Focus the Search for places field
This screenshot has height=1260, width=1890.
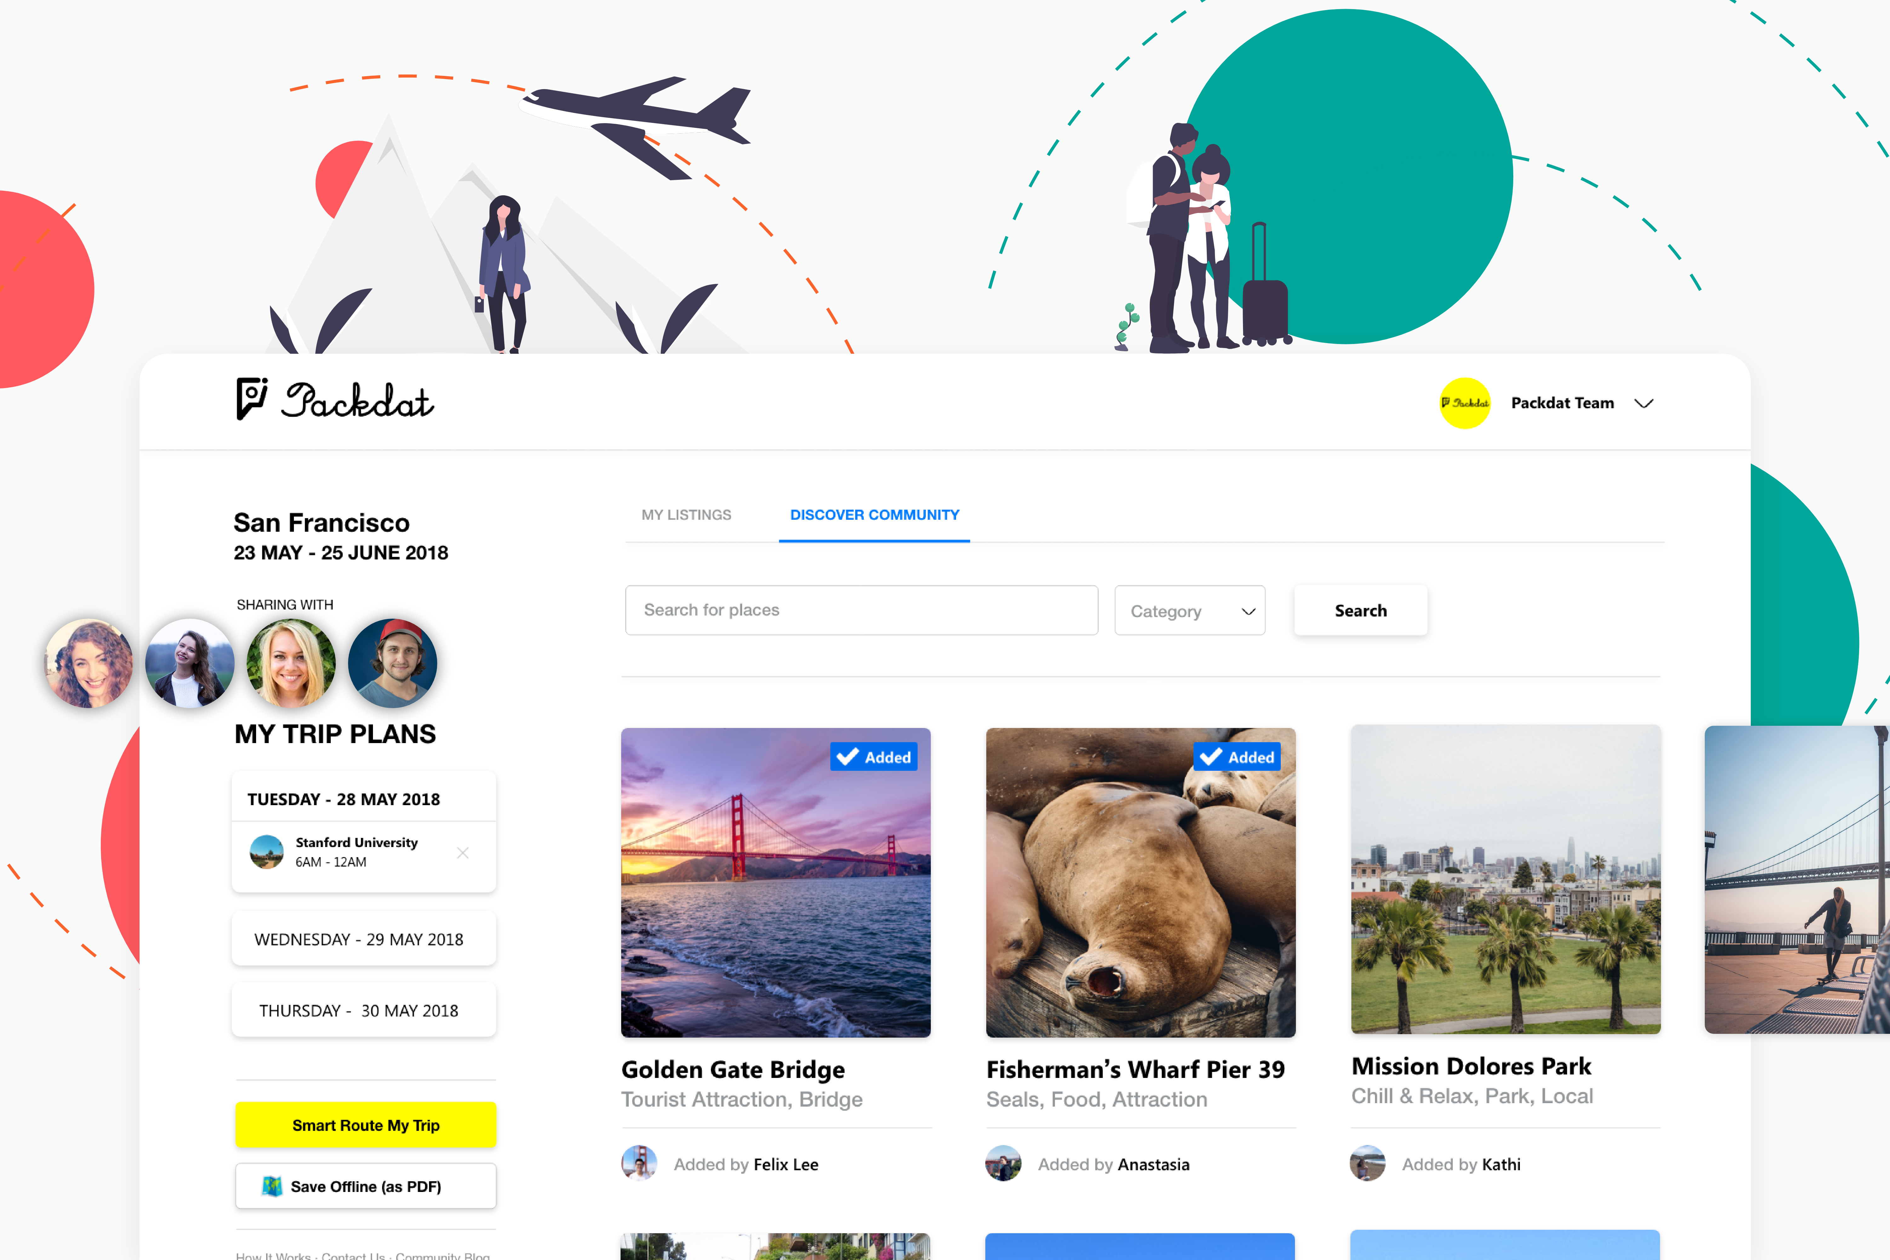pyautogui.click(x=862, y=610)
